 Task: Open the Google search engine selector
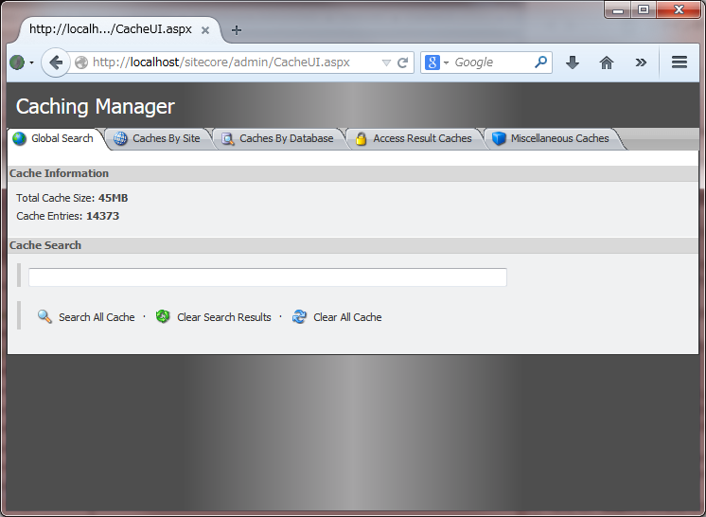pos(436,62)
